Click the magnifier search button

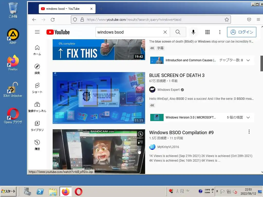pos(178,32)
